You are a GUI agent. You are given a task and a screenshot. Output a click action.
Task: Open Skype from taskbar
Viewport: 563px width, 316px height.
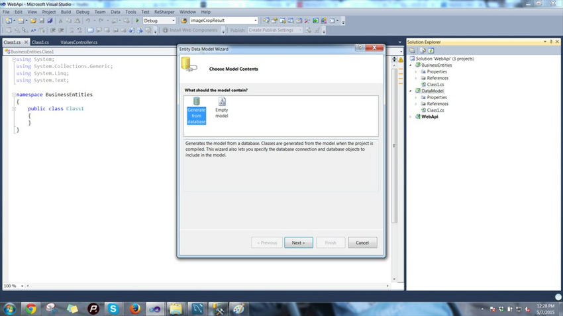pyautogui.click(x=113, y=309)
